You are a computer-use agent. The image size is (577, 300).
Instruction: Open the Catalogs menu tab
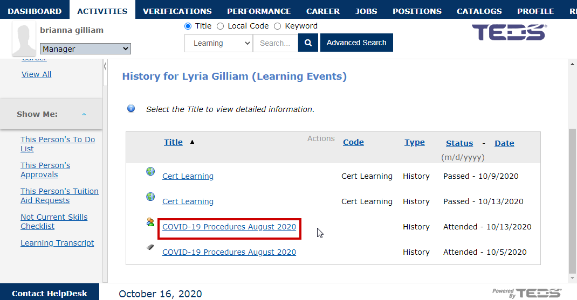[x=479, y=11]
